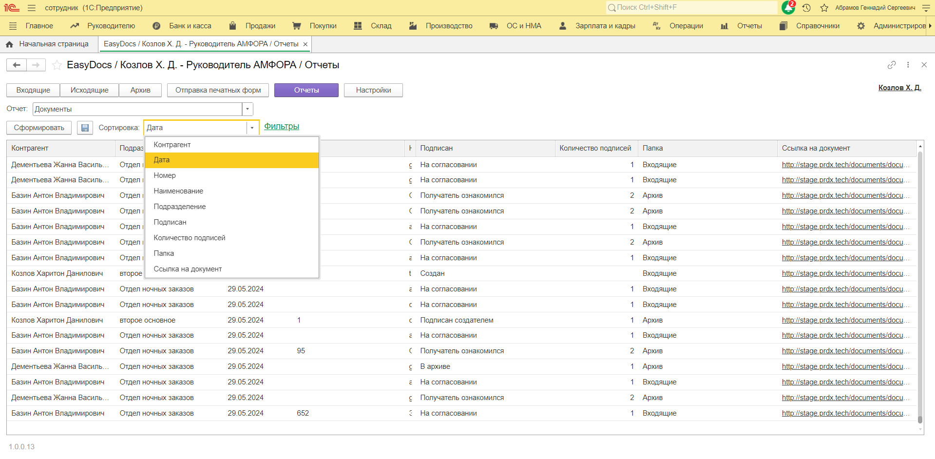
Task: Open the three-dot more options menu
Action: point(908,65)
